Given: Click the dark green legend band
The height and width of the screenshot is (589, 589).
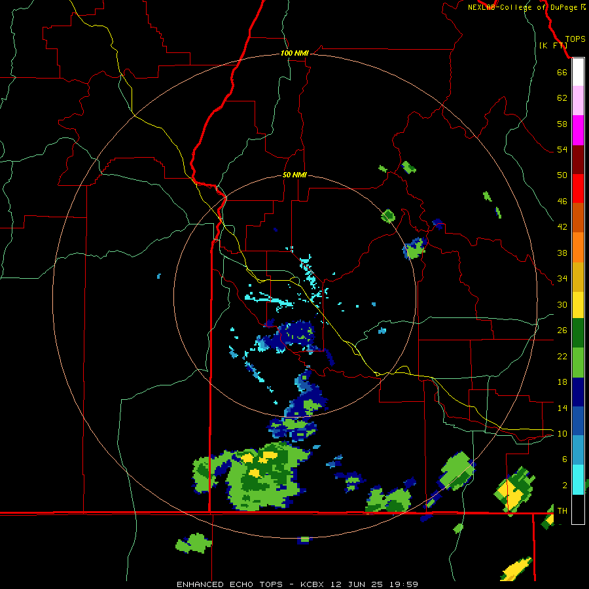Looking at the screenshot, I should tap(578, 333).
